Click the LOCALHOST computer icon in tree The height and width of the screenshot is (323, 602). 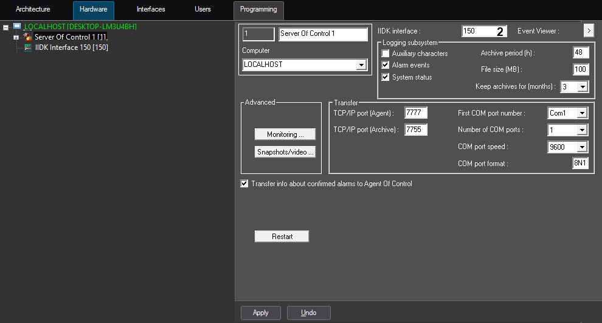point(17,27)
